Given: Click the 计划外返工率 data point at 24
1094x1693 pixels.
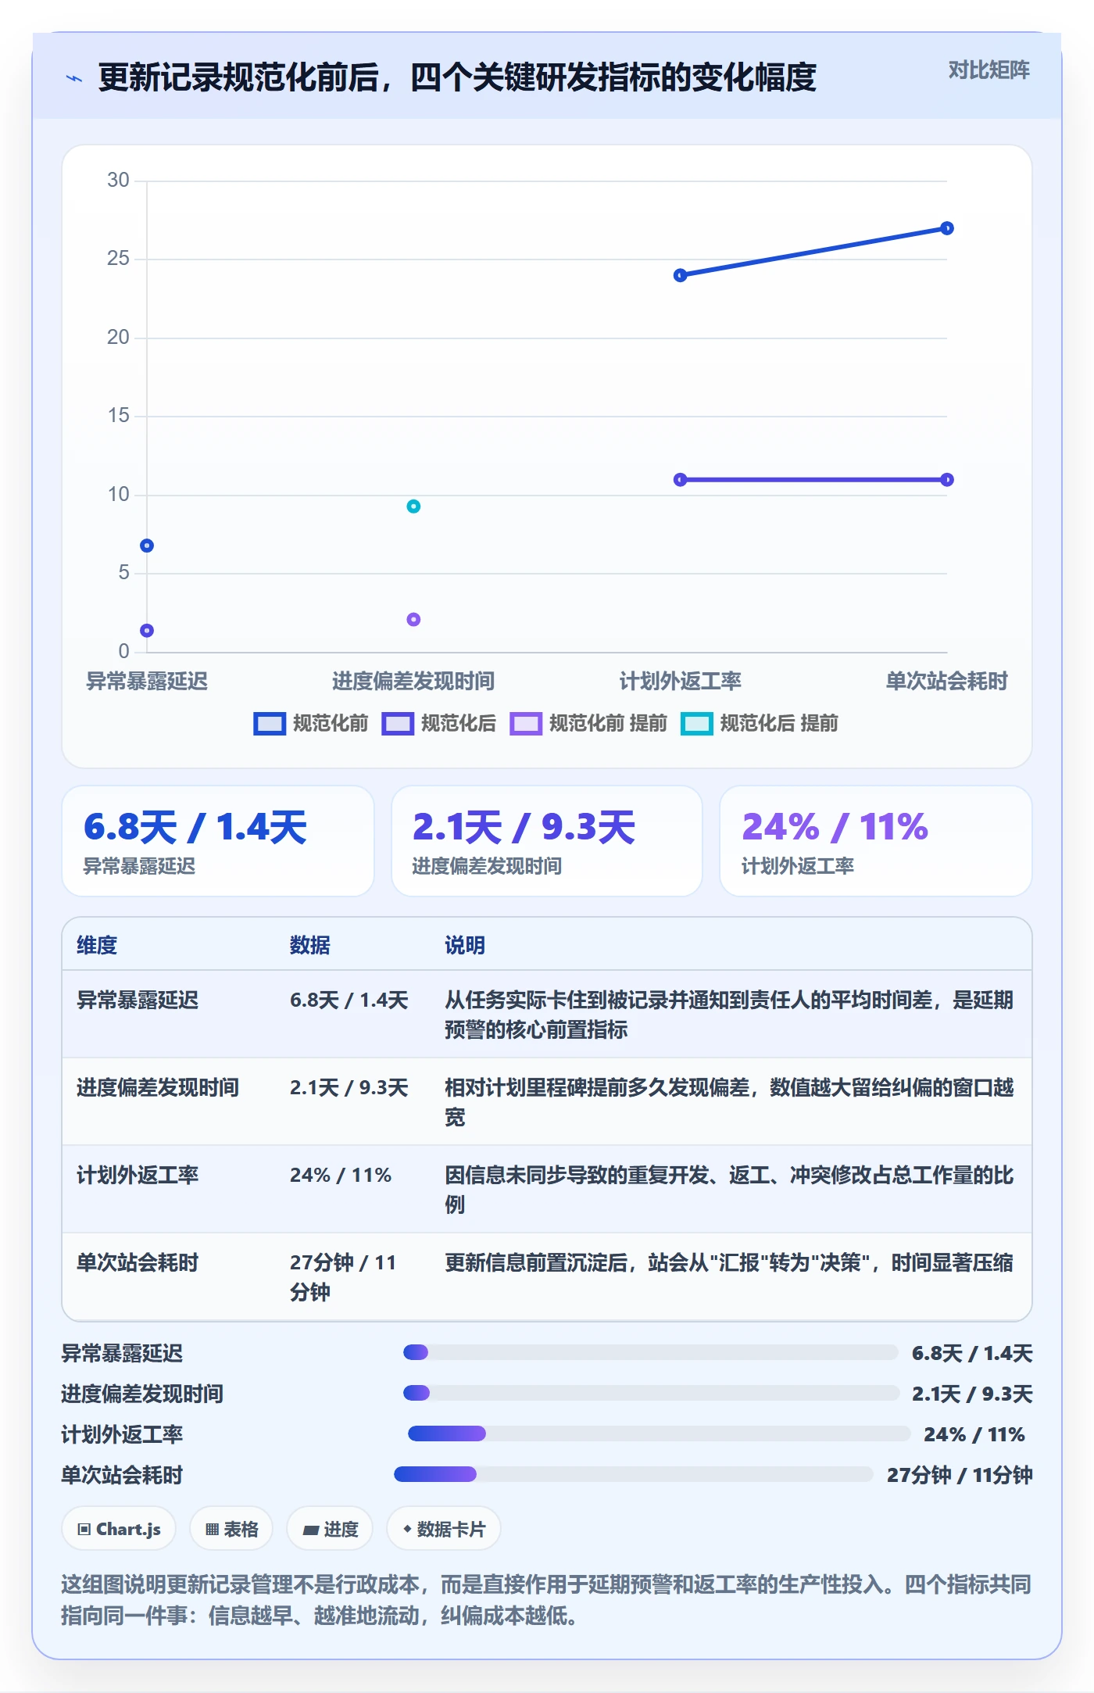Looking at the screenshot, I should pyautogui.click(x=680, y=275).
